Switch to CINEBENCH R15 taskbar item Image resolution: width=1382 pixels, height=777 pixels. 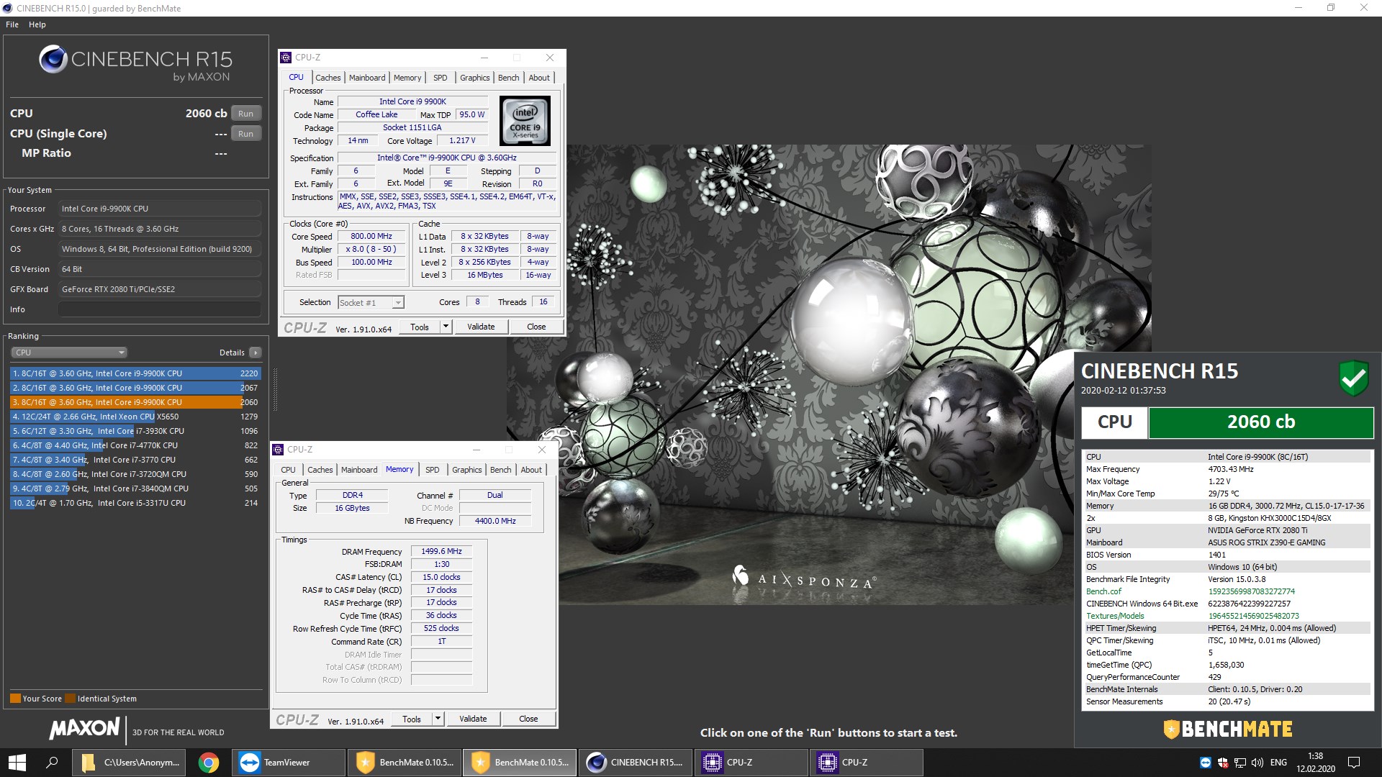[x=636, y=762]
